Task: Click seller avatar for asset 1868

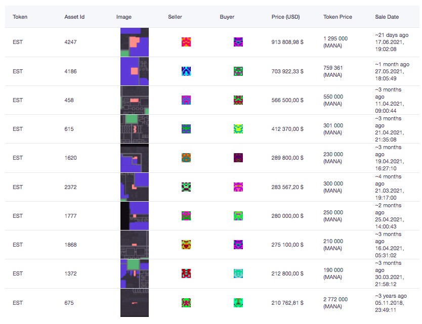Action: [x=186, y=245]
